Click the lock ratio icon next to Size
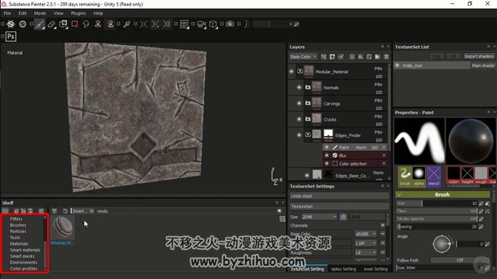The width and height of the screenshot is (497, 279). pos(343,217)
